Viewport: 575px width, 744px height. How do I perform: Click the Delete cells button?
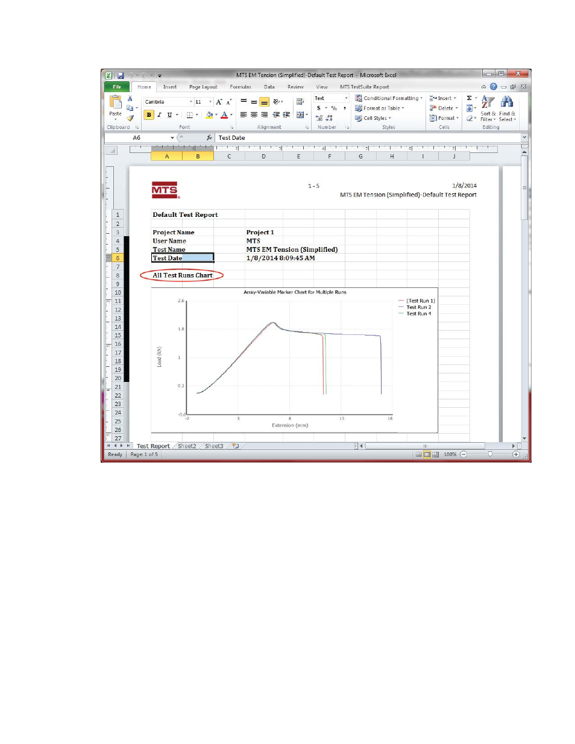[x=444, y=108]
